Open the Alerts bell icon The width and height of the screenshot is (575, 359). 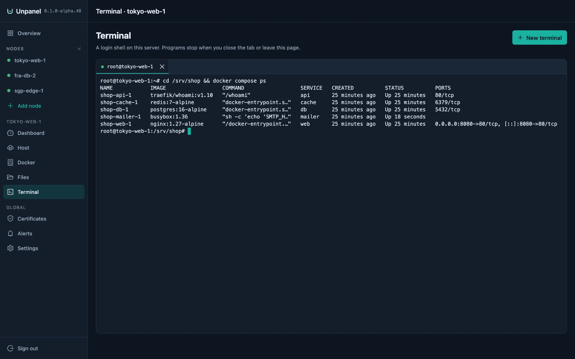click(10, 234)
